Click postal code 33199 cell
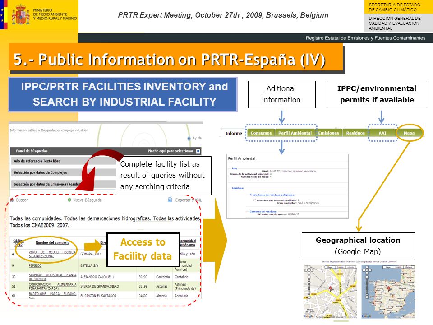This screenshot has height=325, width=433. coord(143,286)
